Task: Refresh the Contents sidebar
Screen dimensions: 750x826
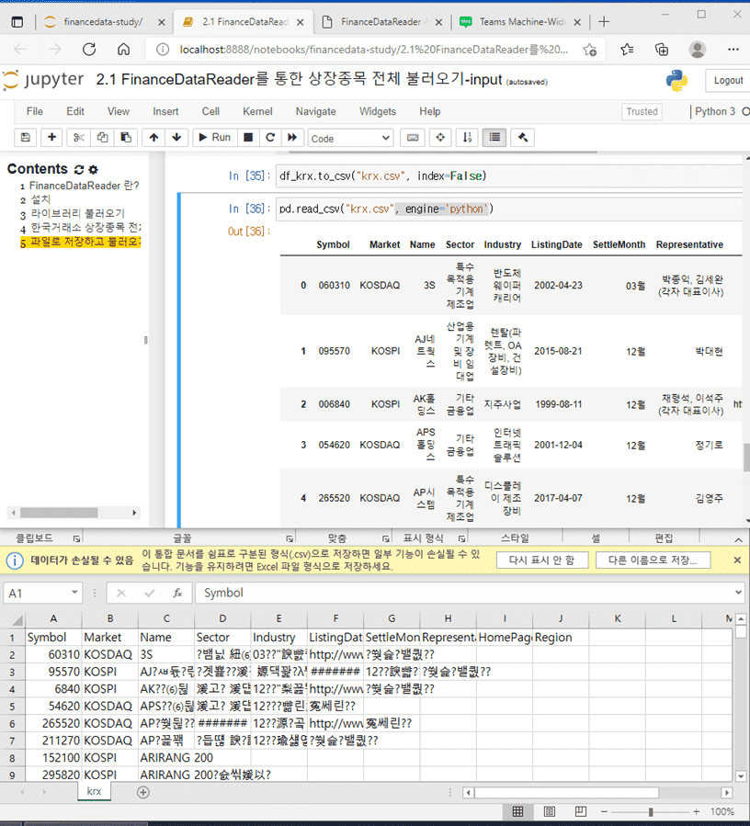Action: point(79,170)
